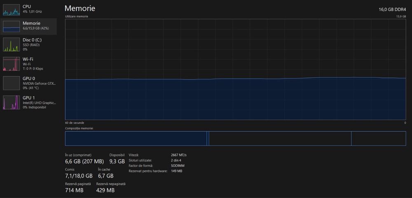Screen dimensions: 412x198
Task: Click the 714 MB Rezervă paginată value
Action: (x=74, y=190)
